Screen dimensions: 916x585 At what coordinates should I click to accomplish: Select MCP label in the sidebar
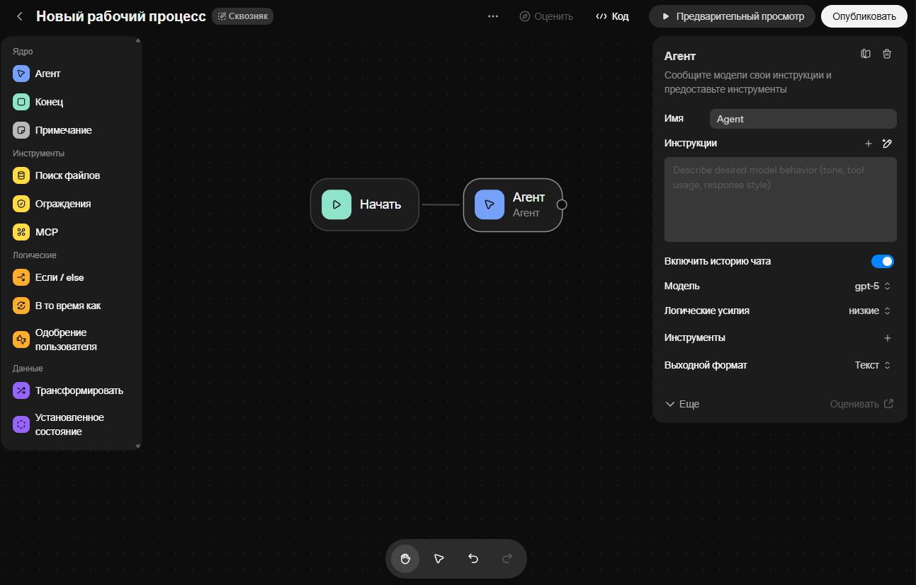47,232
